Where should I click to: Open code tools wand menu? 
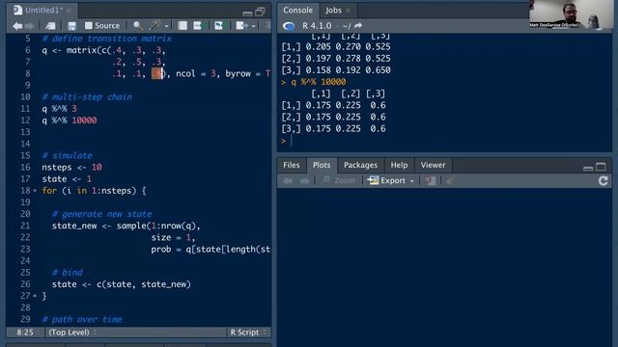pos(155,26)
